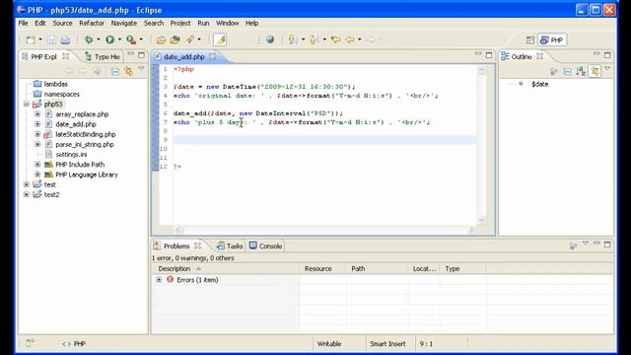Click the web browser globe icon
Viewport: 631px width, 355px height.
(270, 39)
